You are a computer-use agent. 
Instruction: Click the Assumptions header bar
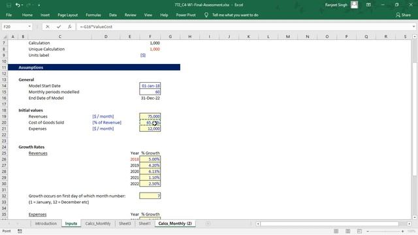[x=94, y=67]
